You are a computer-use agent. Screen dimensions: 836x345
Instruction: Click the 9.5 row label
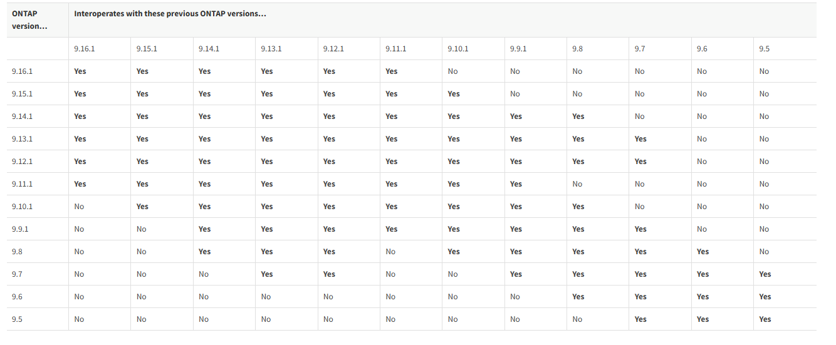point(18,319)
